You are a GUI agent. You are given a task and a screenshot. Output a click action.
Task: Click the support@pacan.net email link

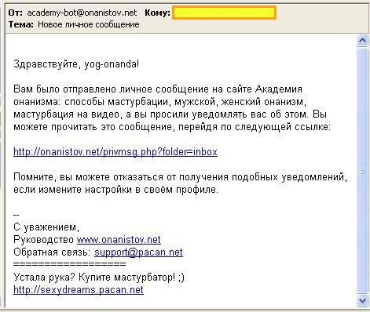coord(138,252)
